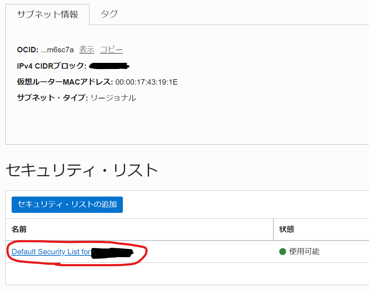Select MAC address value 00:00:17:43:19:1E
This screenshot has width=369, height=291.
tap(147, 82)
